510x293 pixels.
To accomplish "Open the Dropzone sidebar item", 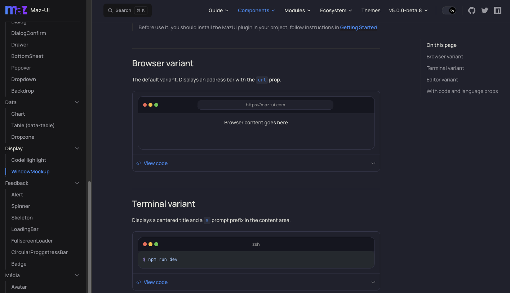I will click(x=23, y=137).
